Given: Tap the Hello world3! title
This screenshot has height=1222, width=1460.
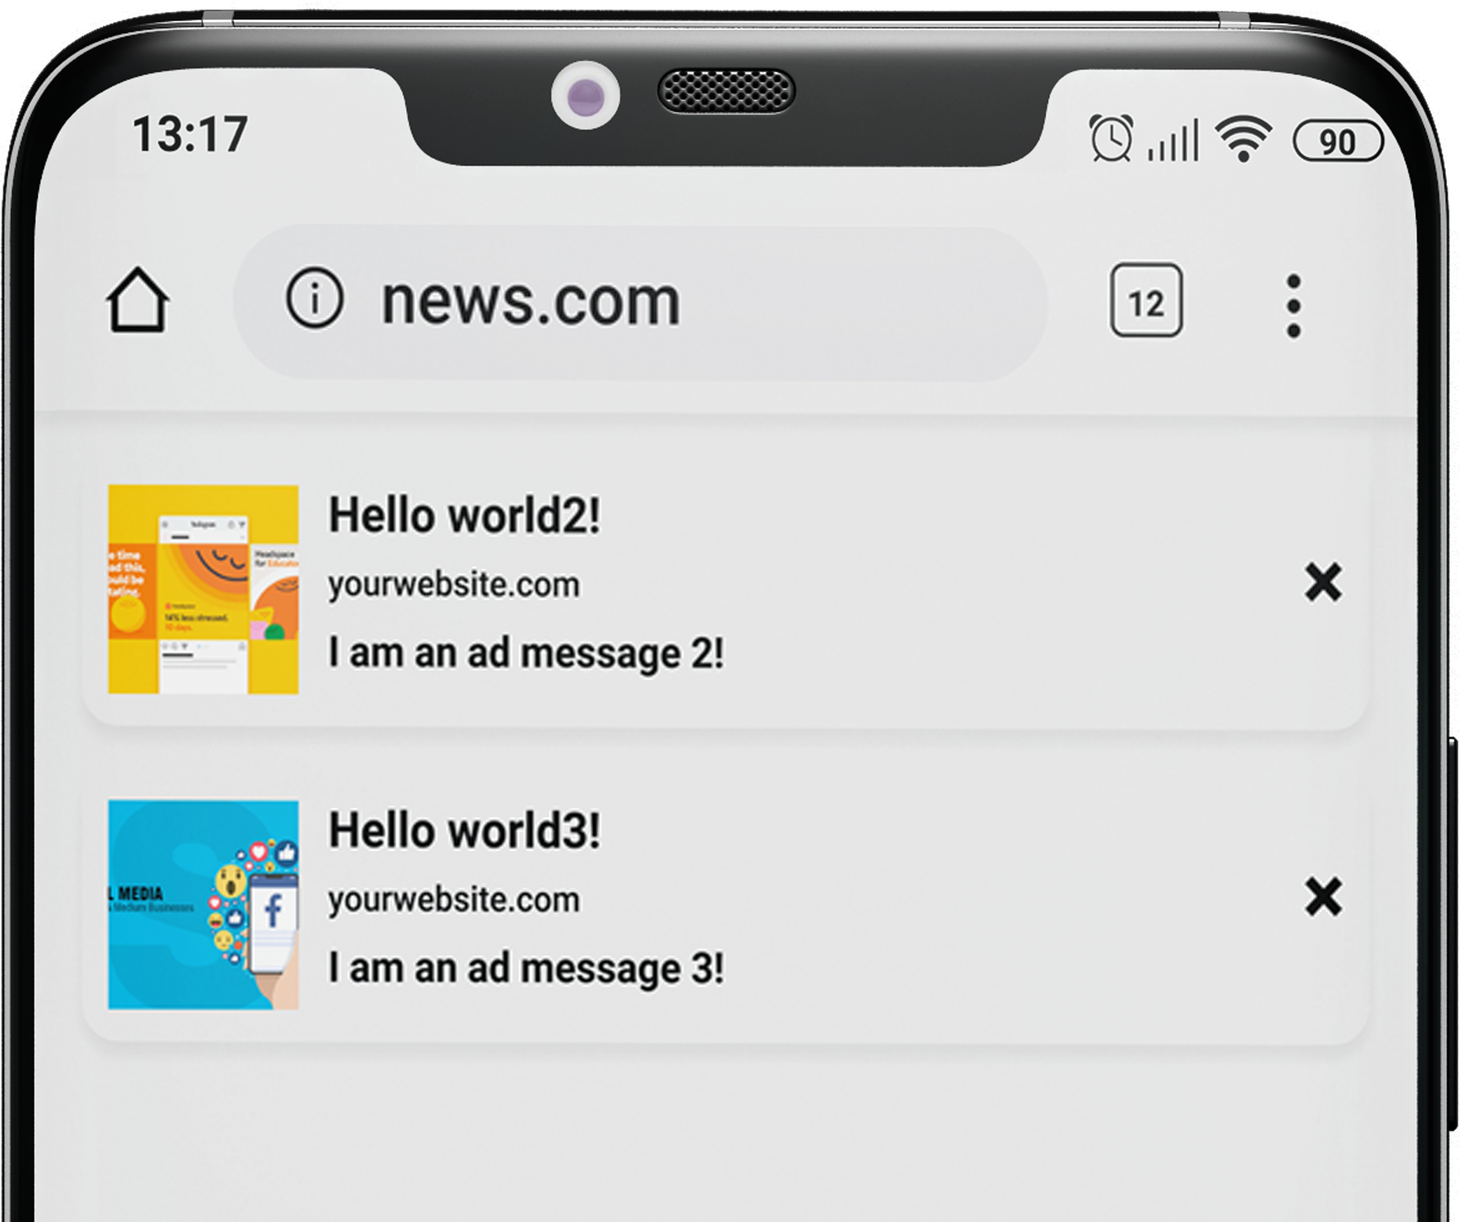Looking at the screenshot, I should click(x=464, y=831).
